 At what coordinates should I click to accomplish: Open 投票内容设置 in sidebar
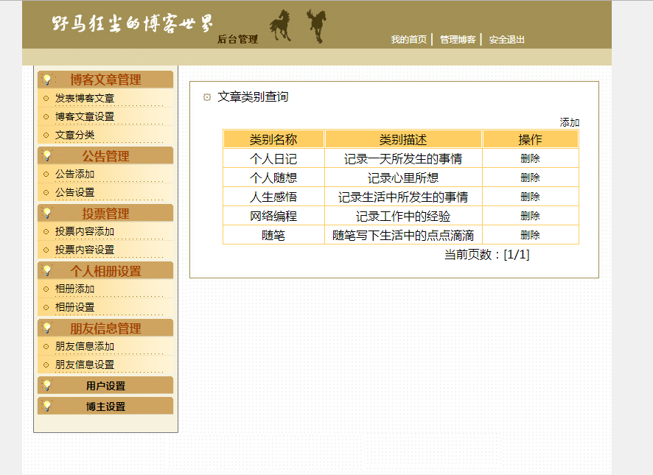click(x=85, y=250)
